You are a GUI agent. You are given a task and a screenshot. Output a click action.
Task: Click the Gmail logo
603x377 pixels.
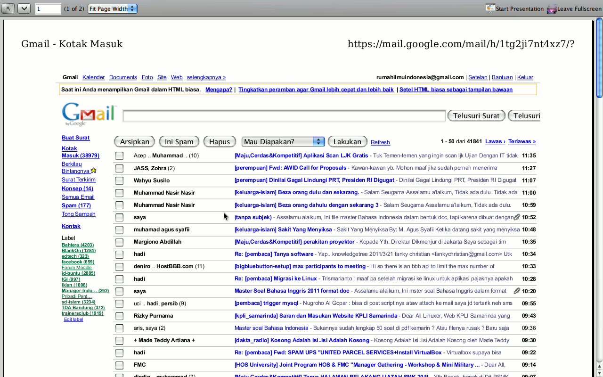89,114
